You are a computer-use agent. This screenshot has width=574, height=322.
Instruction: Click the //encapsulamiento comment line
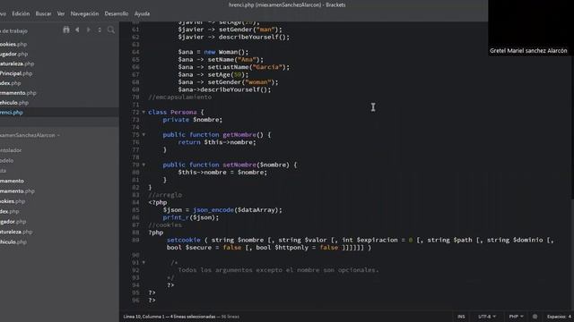coord(179,97)
